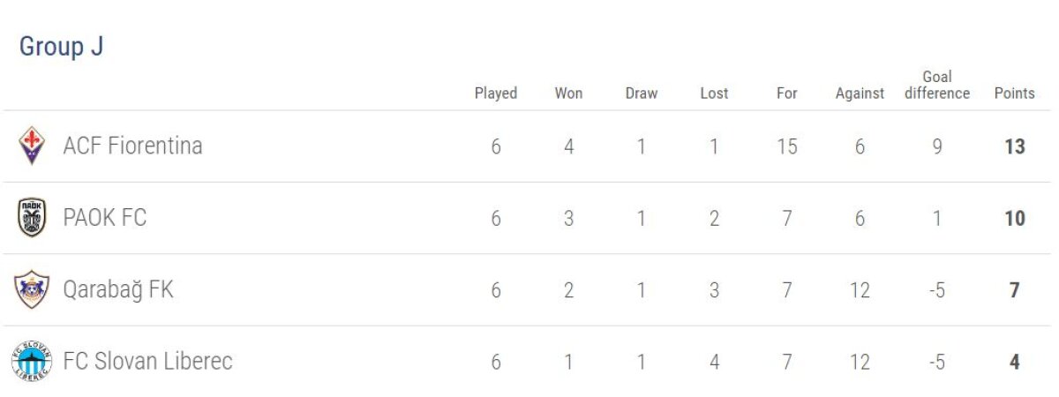Click the ACF Fiorentina club crest

(33, 146)
